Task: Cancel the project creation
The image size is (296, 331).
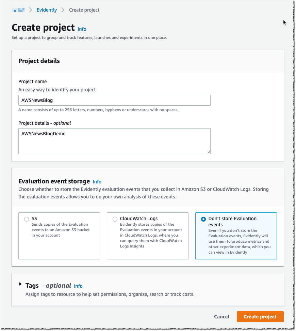Action: click(221, 317)
